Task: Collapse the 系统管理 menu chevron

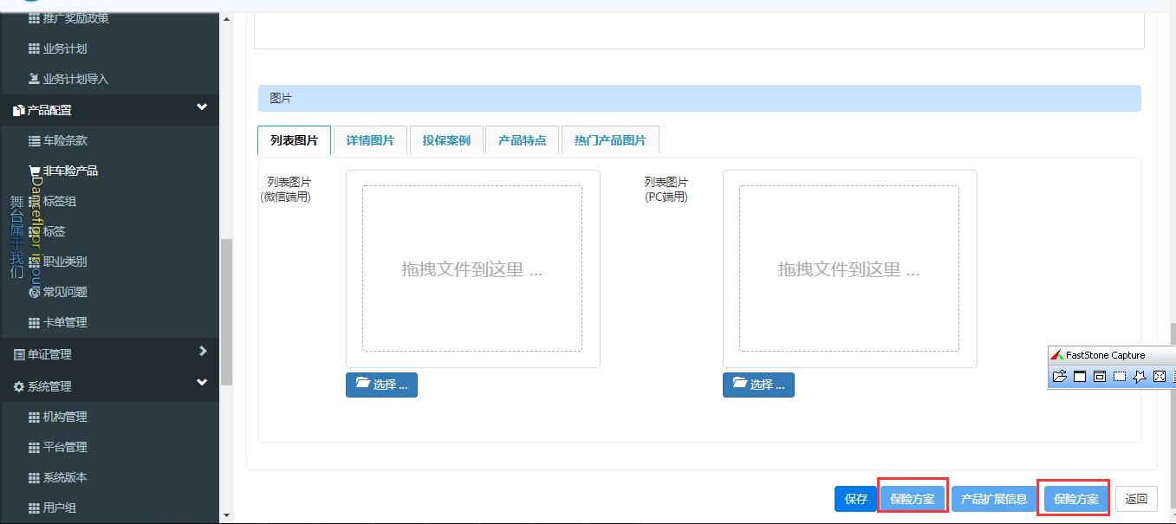Action: (202, 382)
